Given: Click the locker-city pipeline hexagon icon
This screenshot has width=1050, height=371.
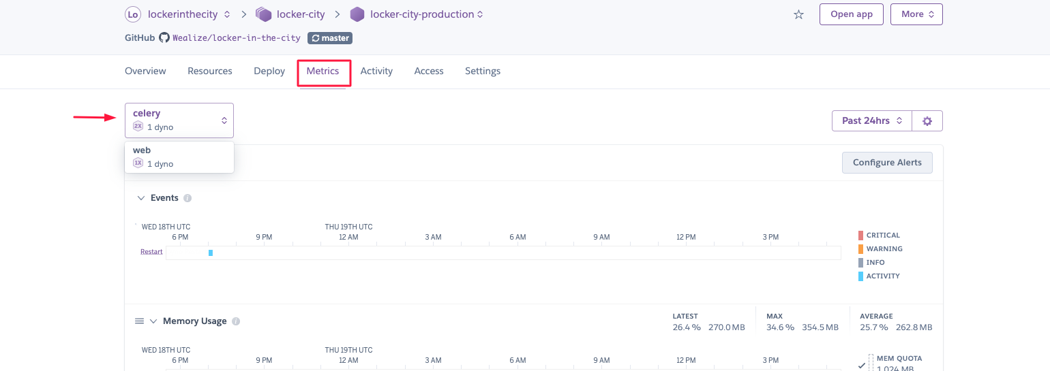Looking at the screenshot, I should [x=264, y=14].
